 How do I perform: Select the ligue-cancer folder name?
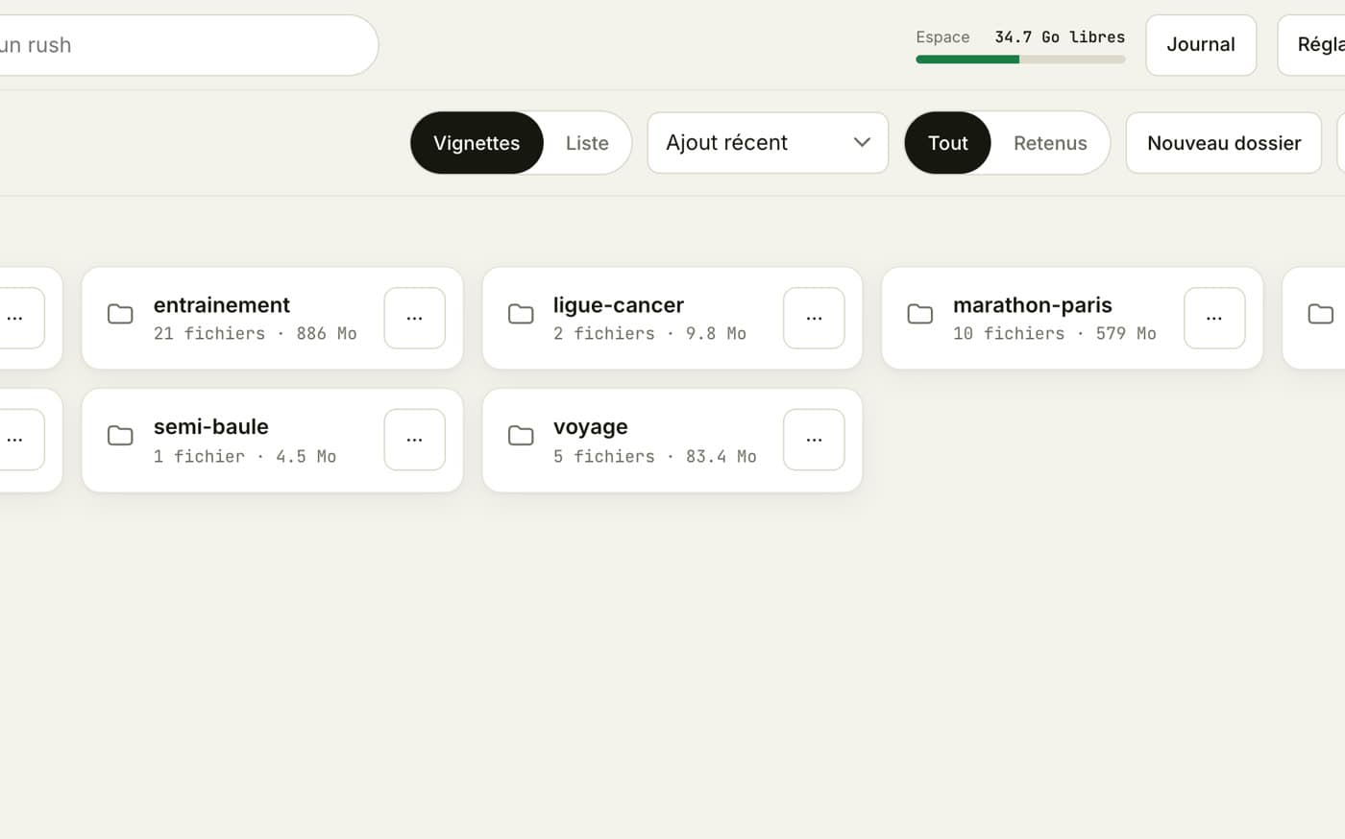[619, 305]
